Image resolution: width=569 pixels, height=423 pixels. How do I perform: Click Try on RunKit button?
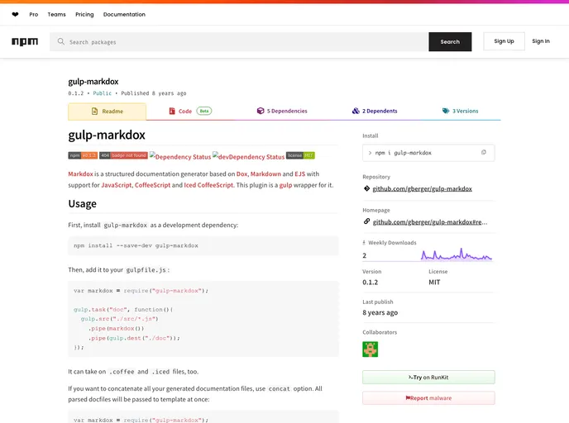point(428,378)
